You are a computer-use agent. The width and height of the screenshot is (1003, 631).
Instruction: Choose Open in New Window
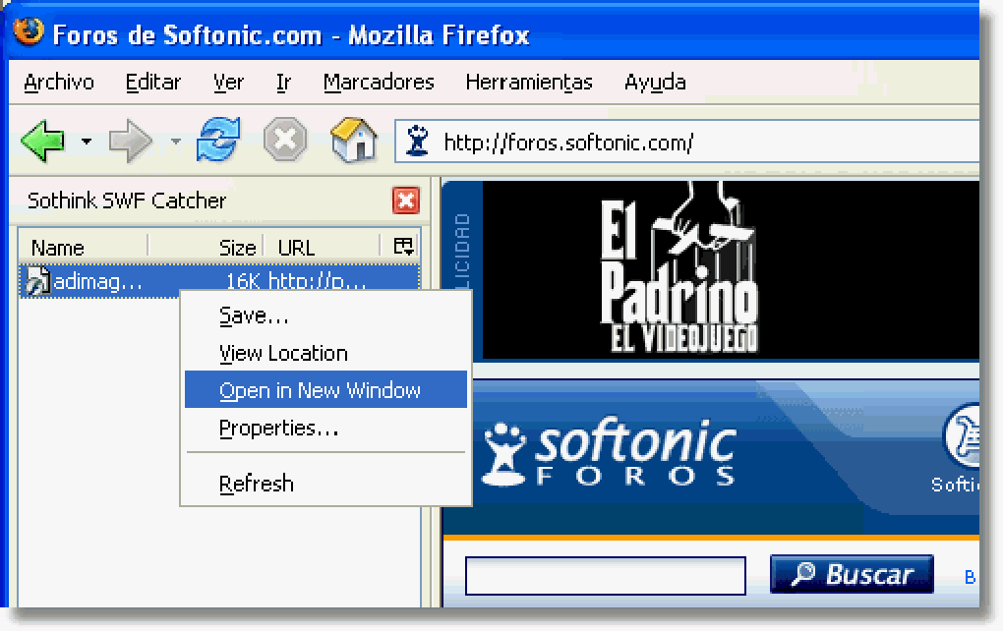point(325,390)
